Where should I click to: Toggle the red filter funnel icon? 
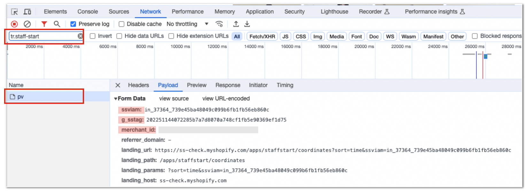44,24
